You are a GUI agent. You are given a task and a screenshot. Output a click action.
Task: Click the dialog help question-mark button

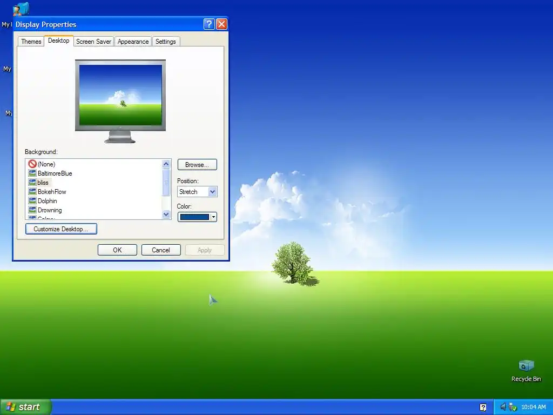pos(209,24)
